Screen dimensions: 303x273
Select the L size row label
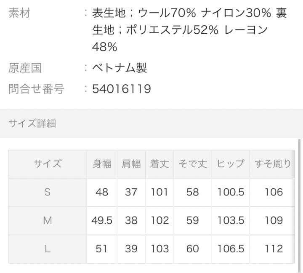point(48,249)
